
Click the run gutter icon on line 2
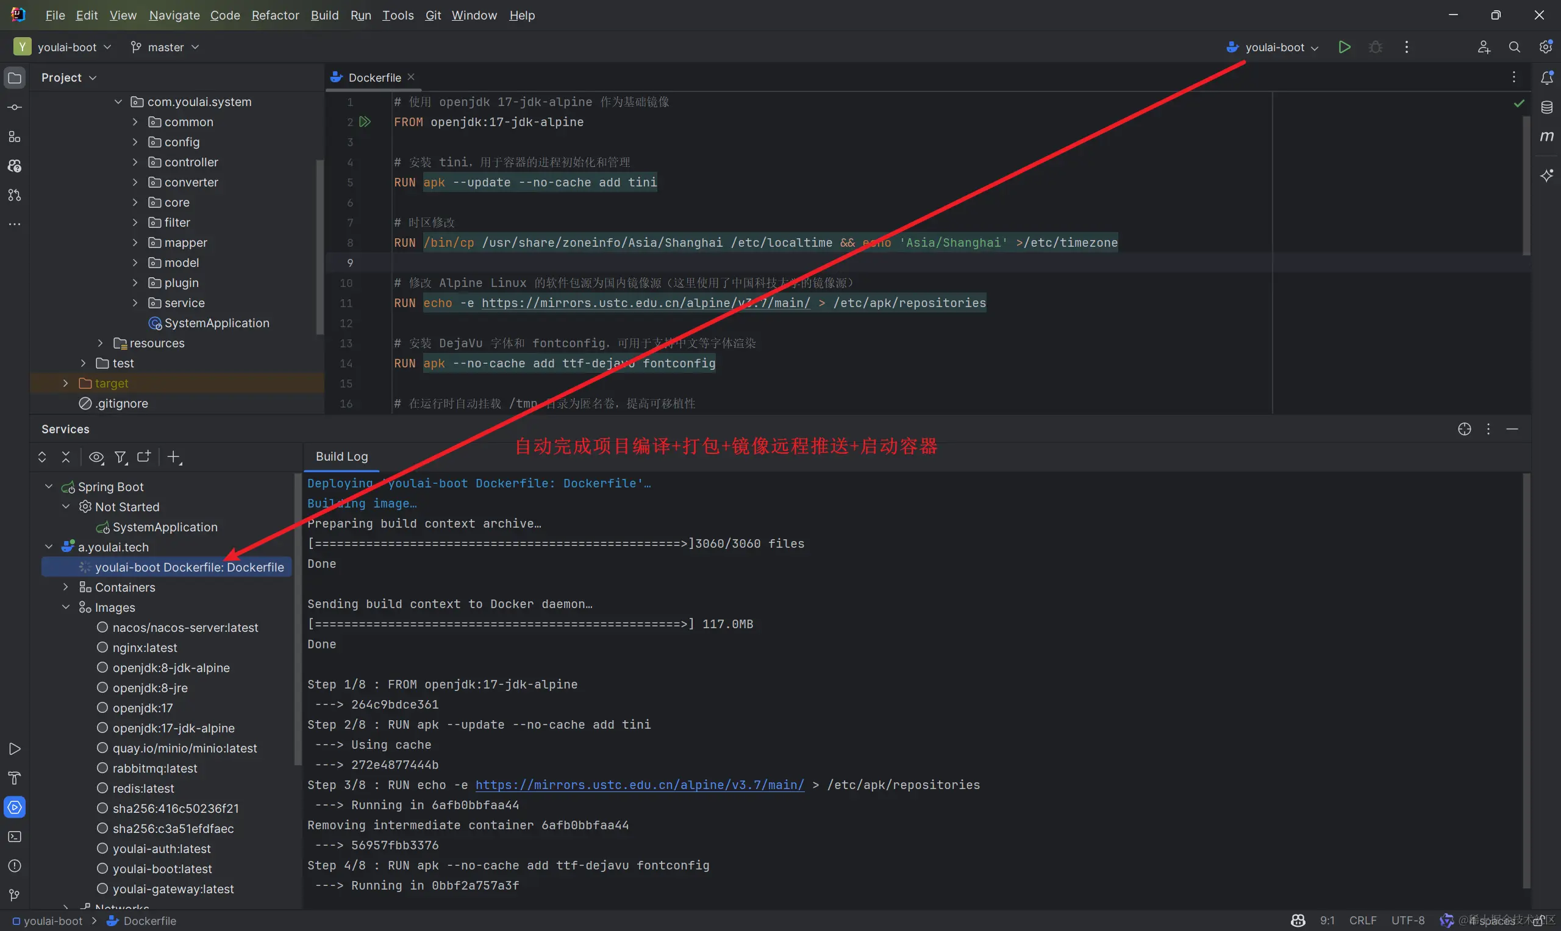click(365, 122)
